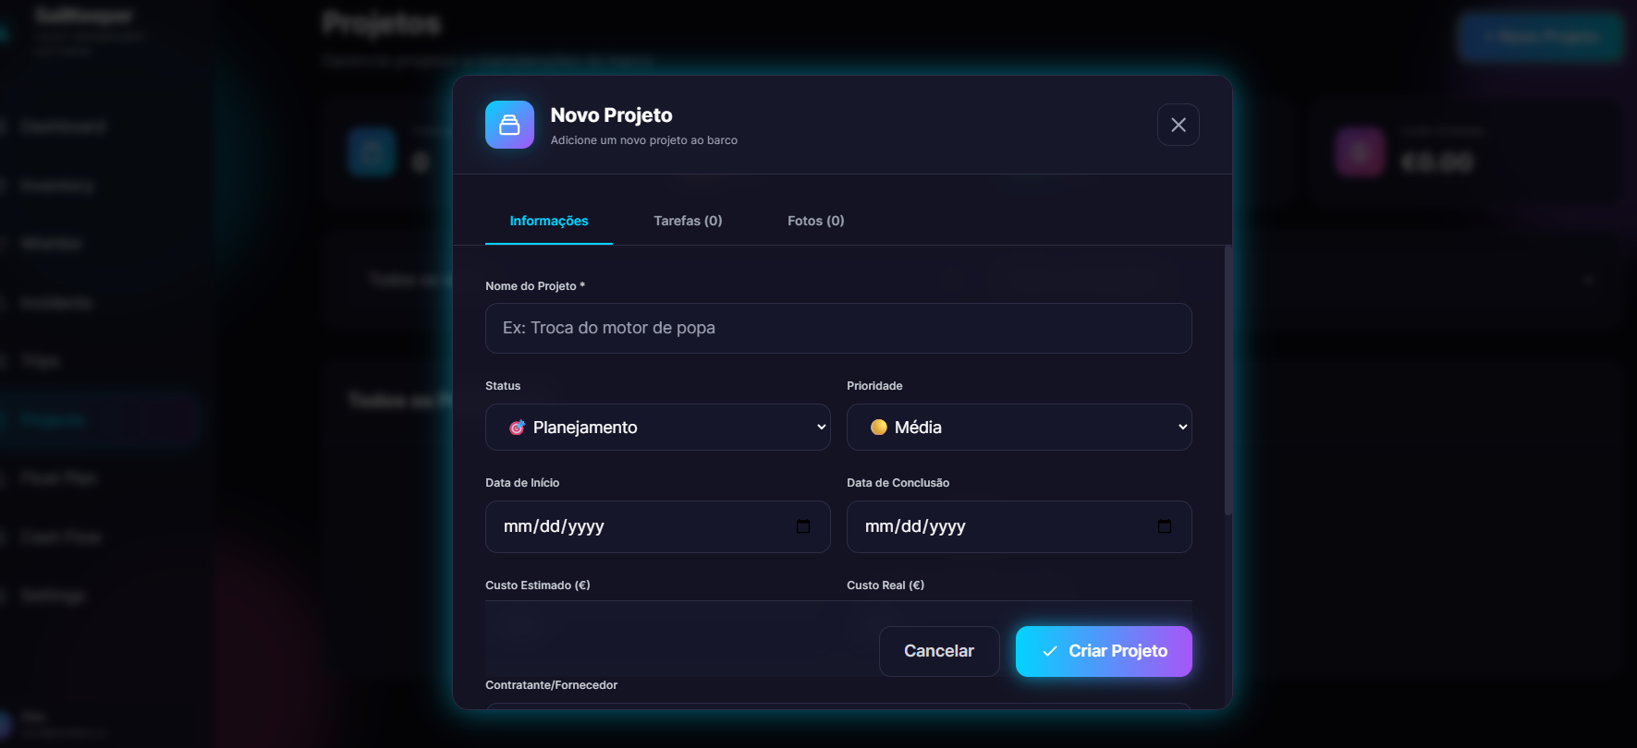Viewport: 1637px width, 748px height.
Task: Close the Novo Projeto dialog
Action: click(1178, 125)
